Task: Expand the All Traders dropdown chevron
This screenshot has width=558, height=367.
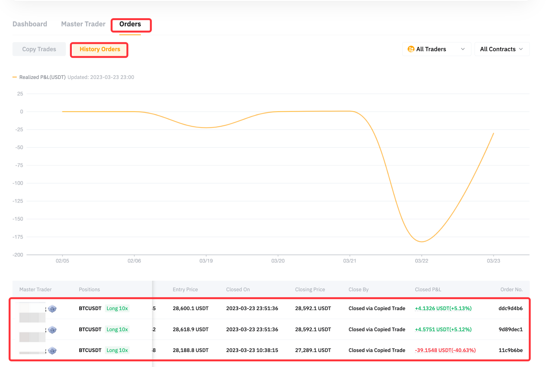Action: click(x=463, y=49)
